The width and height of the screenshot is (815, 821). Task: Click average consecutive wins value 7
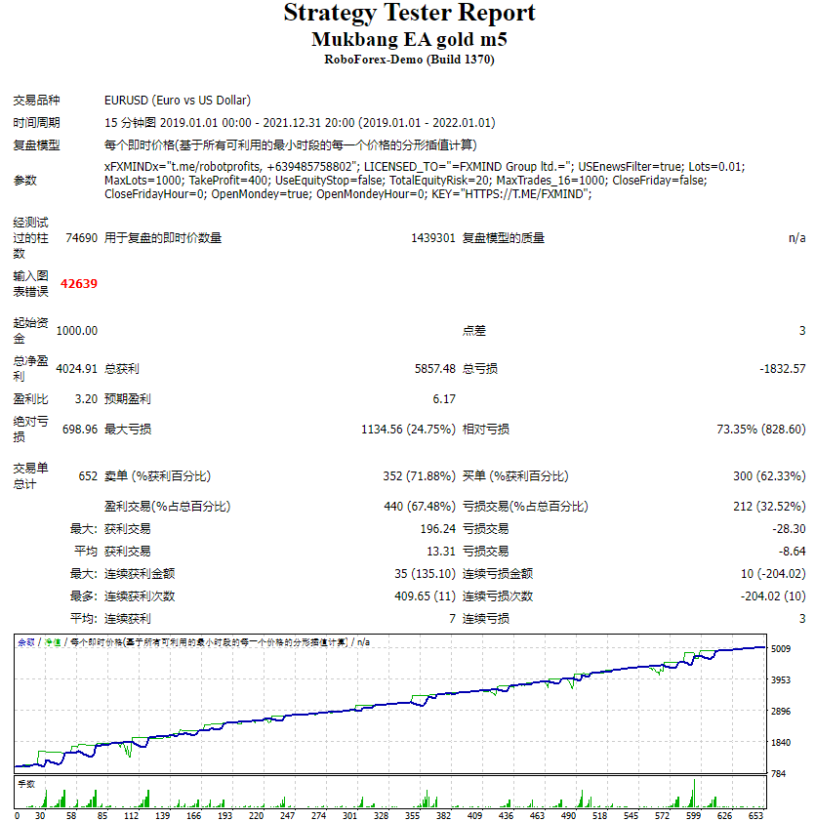452,619
